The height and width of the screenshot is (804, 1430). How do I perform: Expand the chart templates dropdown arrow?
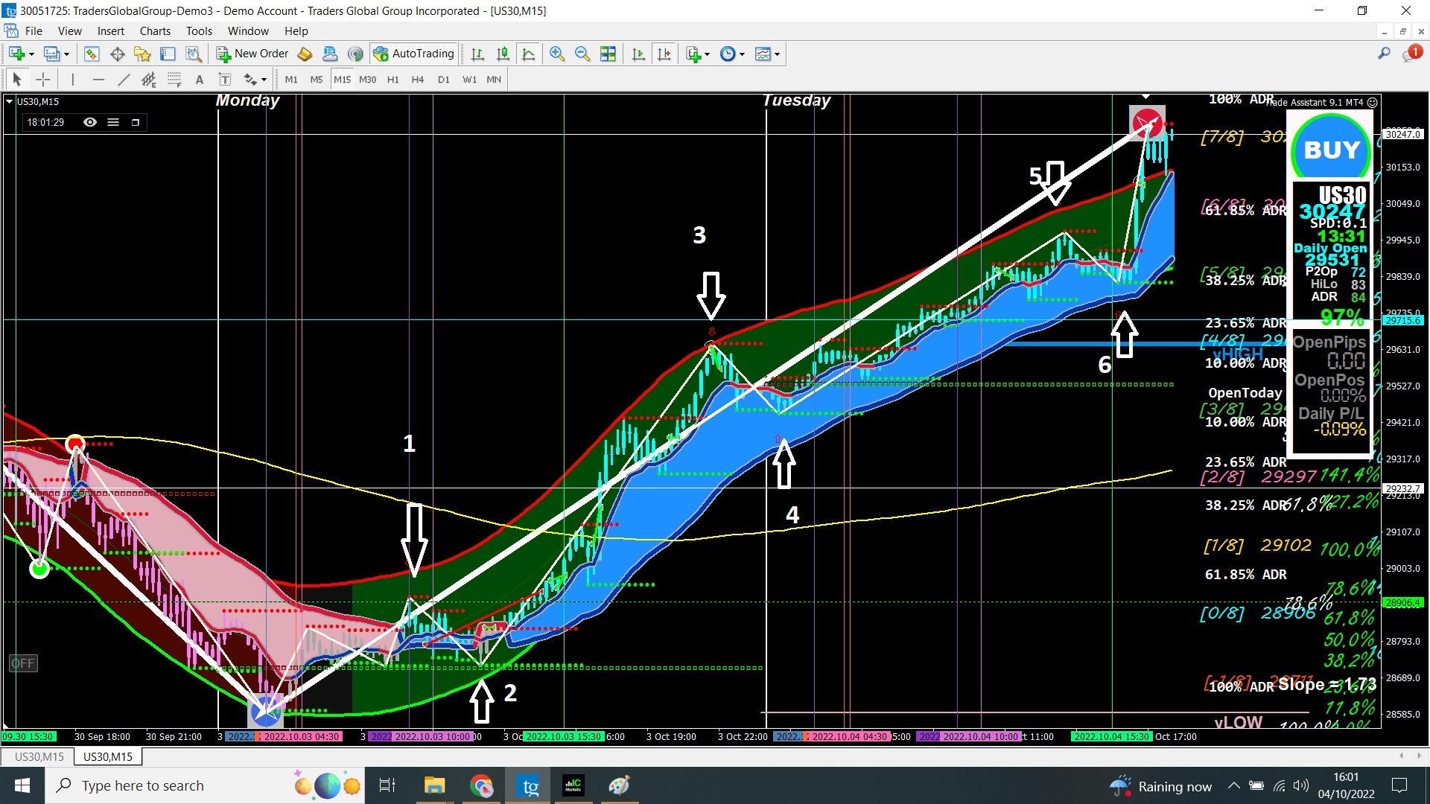[x=777, y=54]
